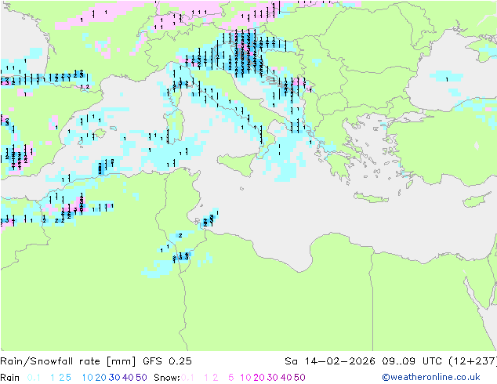Click the 'GFS 0.25' model label
Screen dimensions: 497x384
167,361
